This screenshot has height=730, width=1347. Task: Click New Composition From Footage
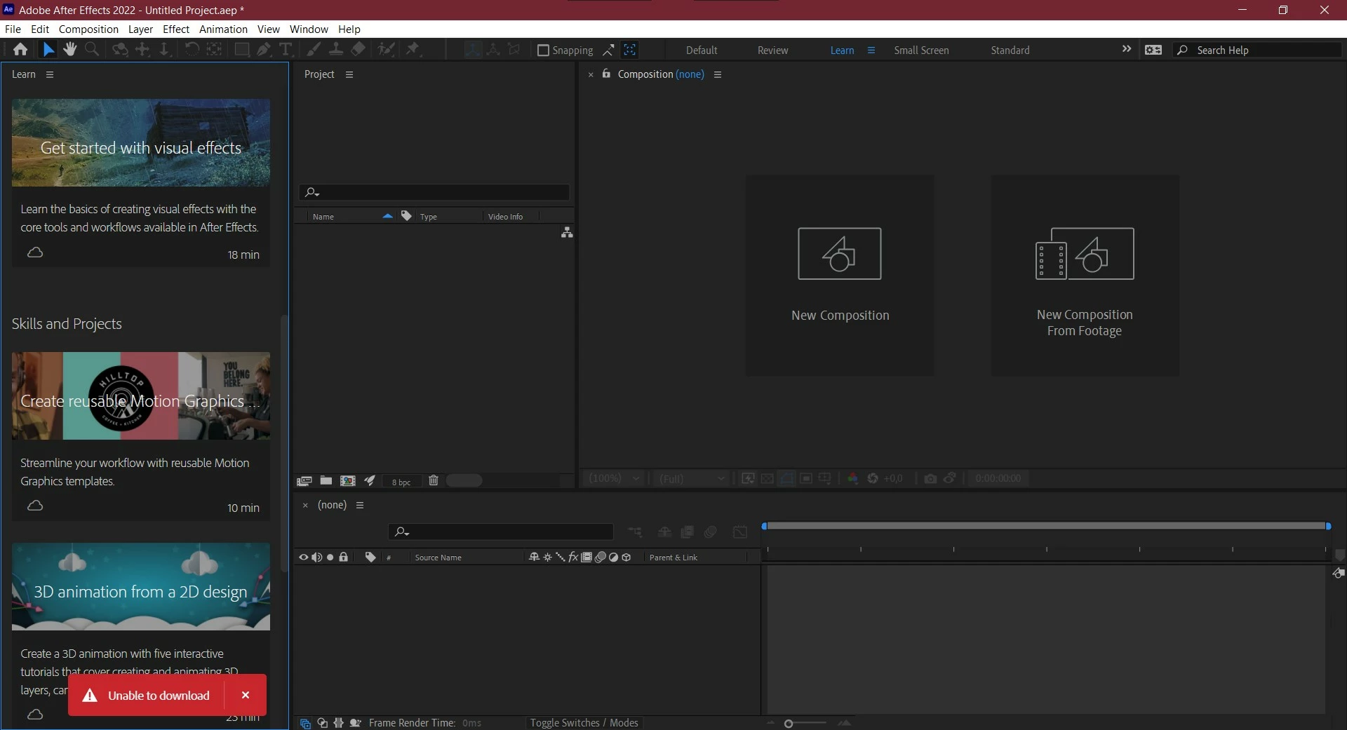point(1085,276)
